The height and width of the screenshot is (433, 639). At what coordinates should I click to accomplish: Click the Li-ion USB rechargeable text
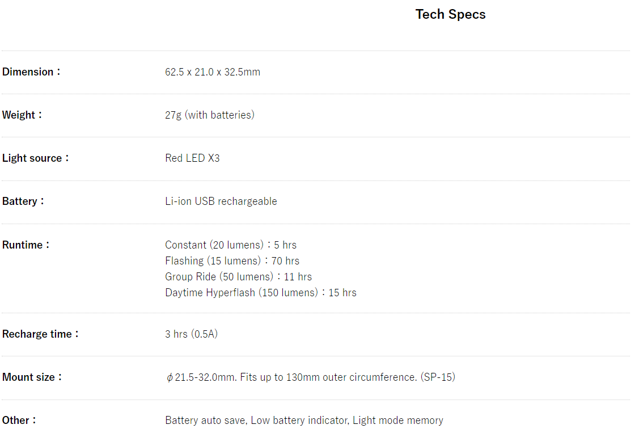[x=221, y=201]
